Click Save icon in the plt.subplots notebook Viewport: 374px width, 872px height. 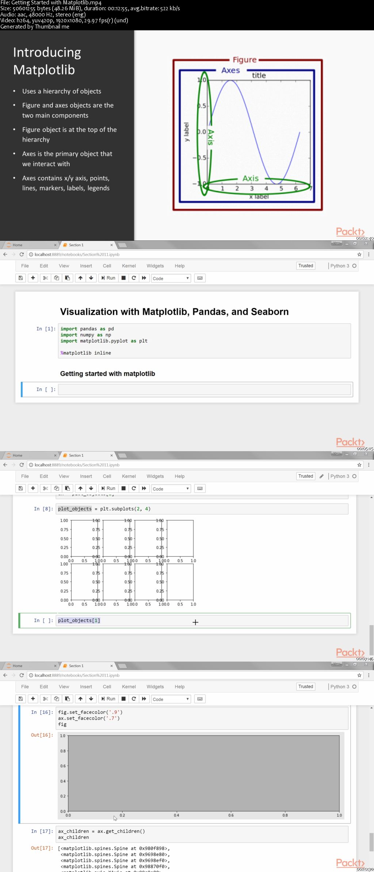tap(21, 488)
